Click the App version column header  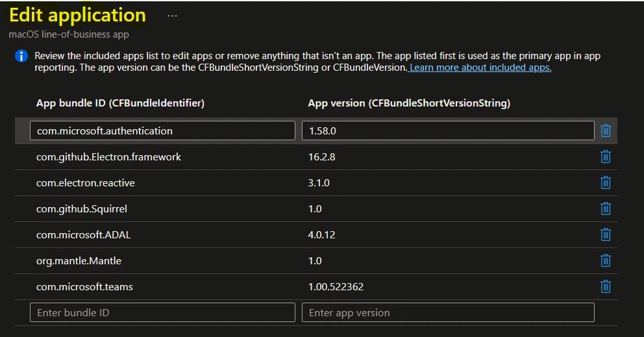[409, 103]
